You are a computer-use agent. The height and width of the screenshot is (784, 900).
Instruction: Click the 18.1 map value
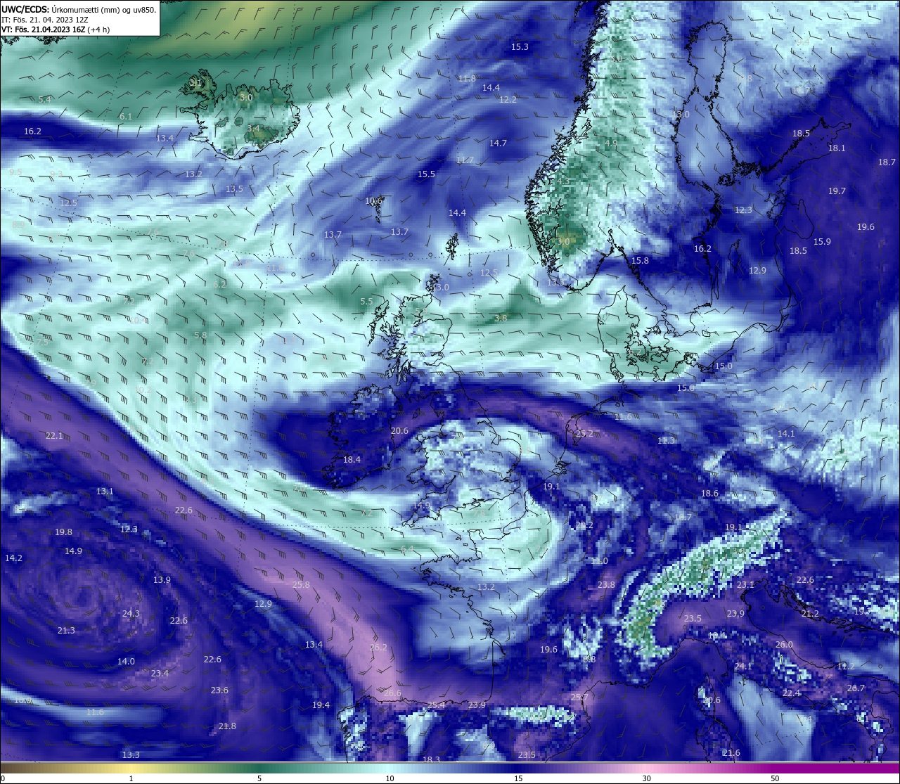point(837,148)
